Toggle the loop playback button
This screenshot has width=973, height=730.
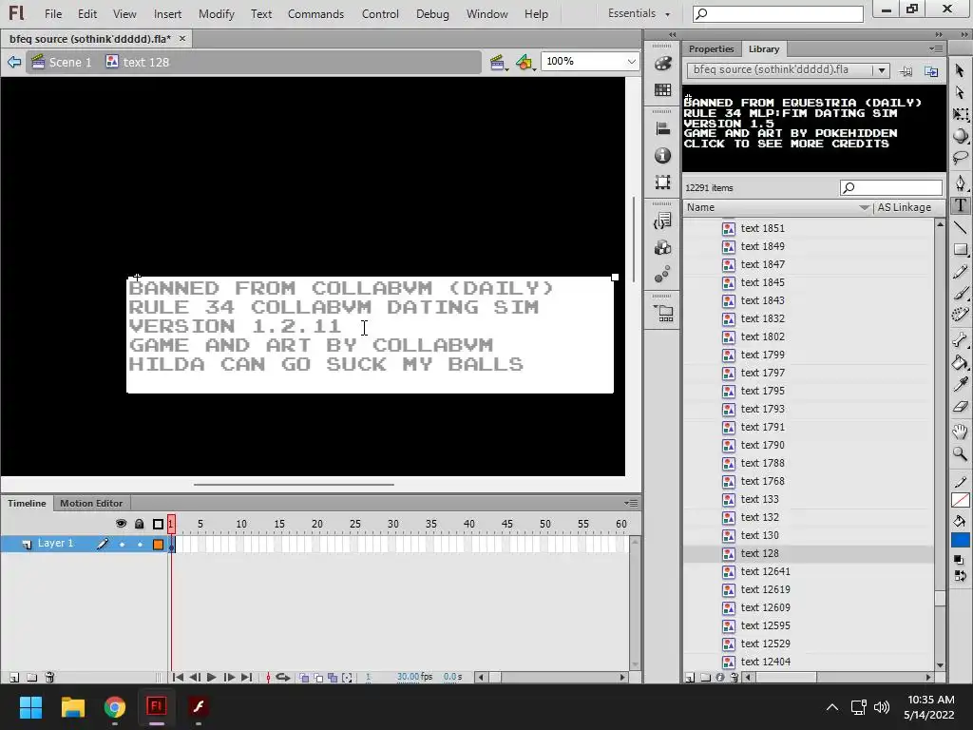282,677
